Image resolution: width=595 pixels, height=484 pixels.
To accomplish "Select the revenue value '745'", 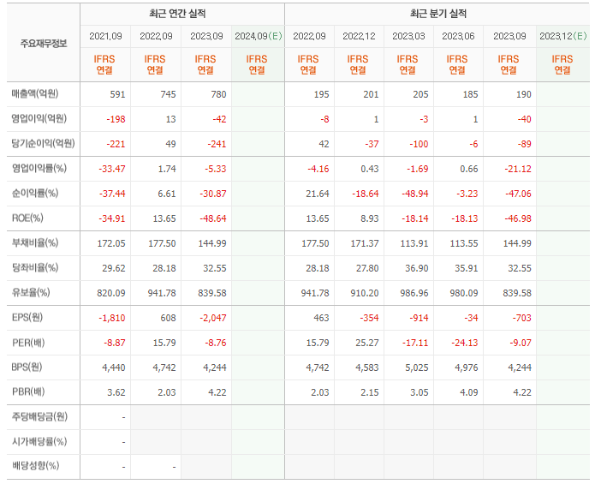I will [168, 94].
